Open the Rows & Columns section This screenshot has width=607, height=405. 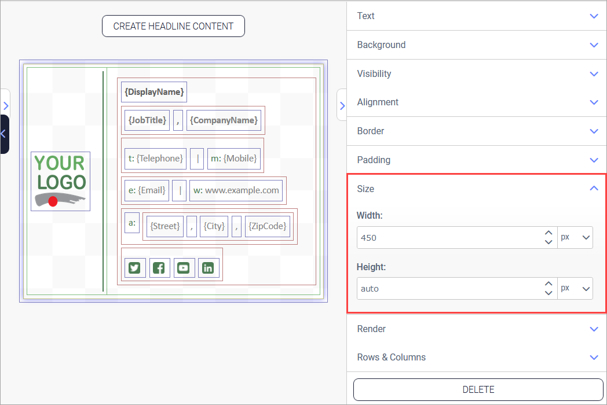tap(476, 357)
